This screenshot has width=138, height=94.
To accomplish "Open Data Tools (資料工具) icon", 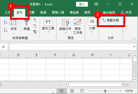I will pyautogui.click(x=48, y=22).
